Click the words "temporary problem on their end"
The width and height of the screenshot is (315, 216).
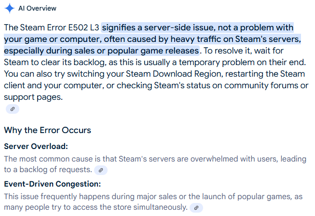(x=242, y=62)
